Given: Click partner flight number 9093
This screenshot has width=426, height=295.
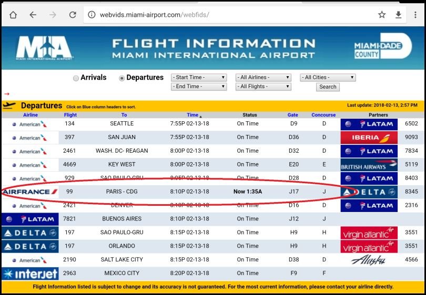Looking at the screenshot, I should click(x=411, y=137).
